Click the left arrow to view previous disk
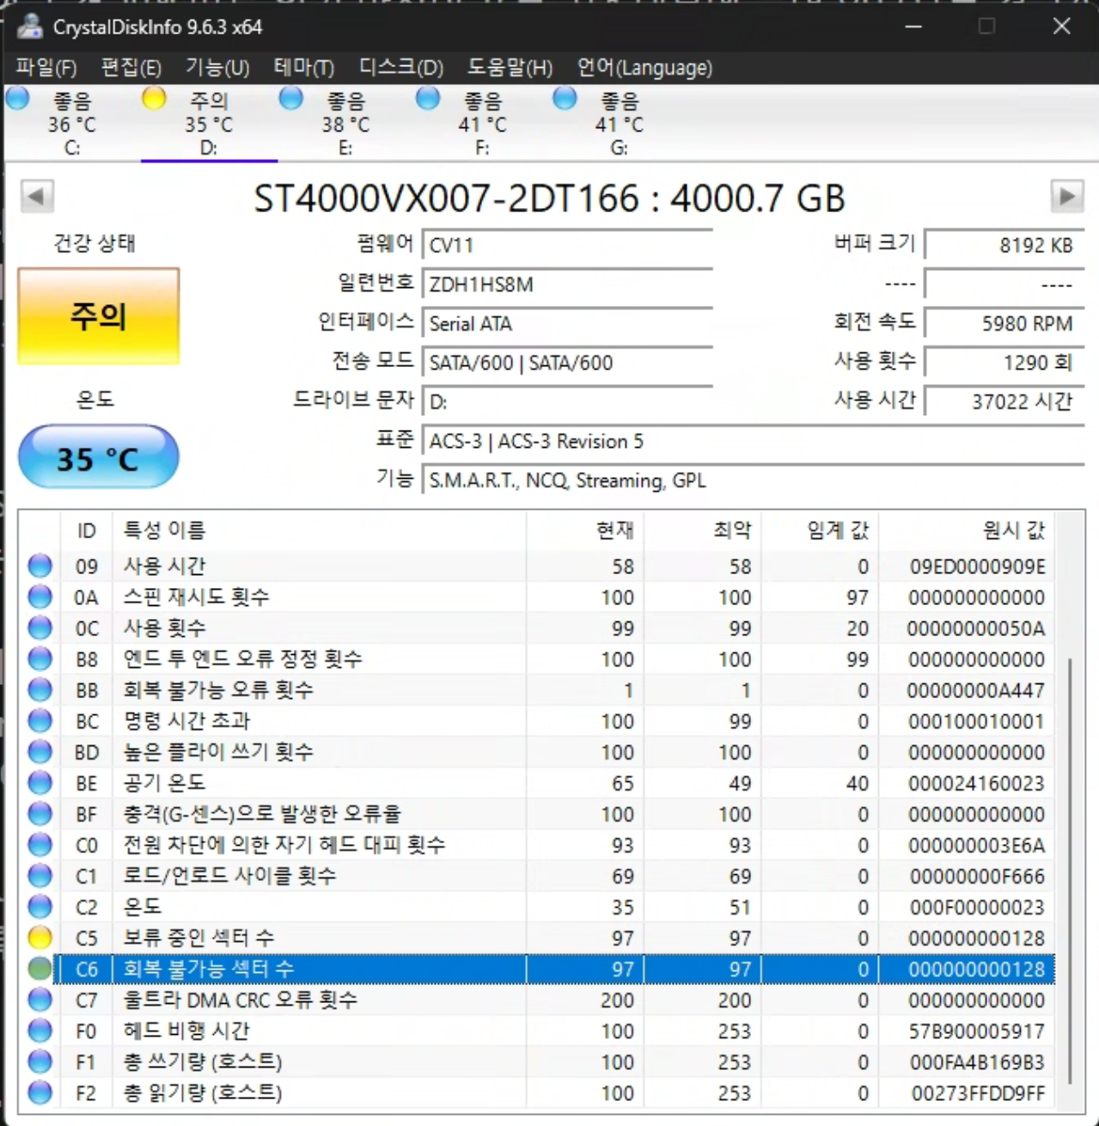Viewport: 1099px width, 1126px height. [34, 197]
